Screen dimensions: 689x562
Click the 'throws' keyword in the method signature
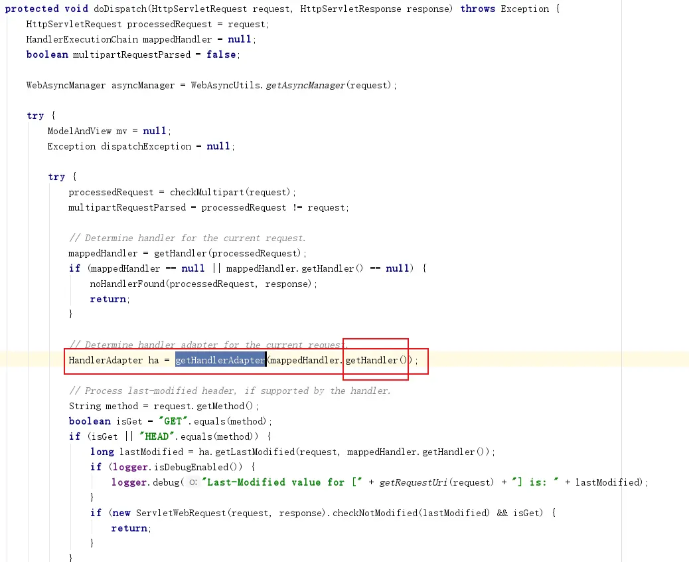click(x=478, y=9)
